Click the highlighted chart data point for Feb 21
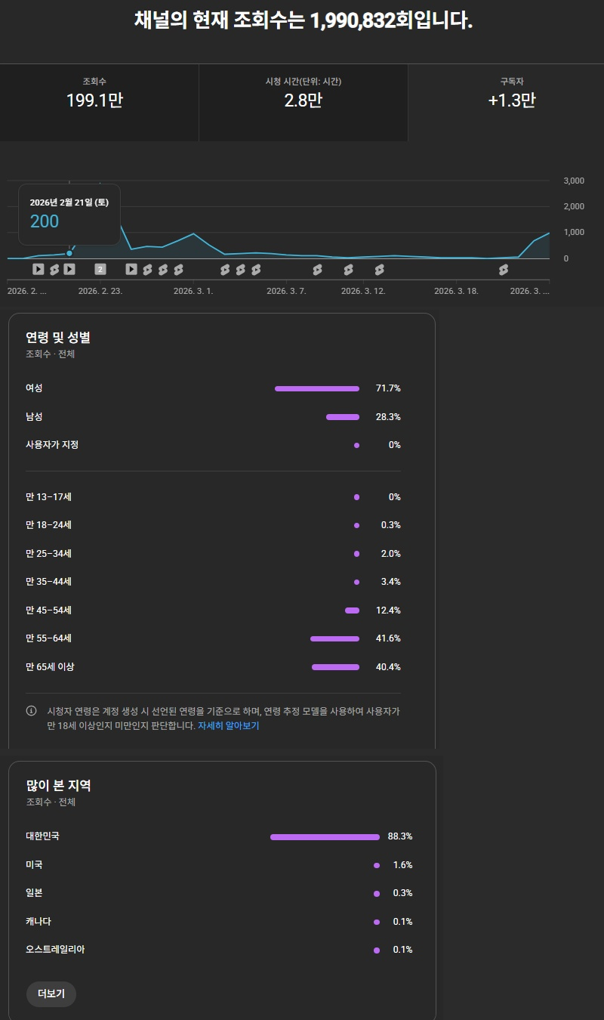The width and height of the screenshot is (604, 1020). point(69,253)
